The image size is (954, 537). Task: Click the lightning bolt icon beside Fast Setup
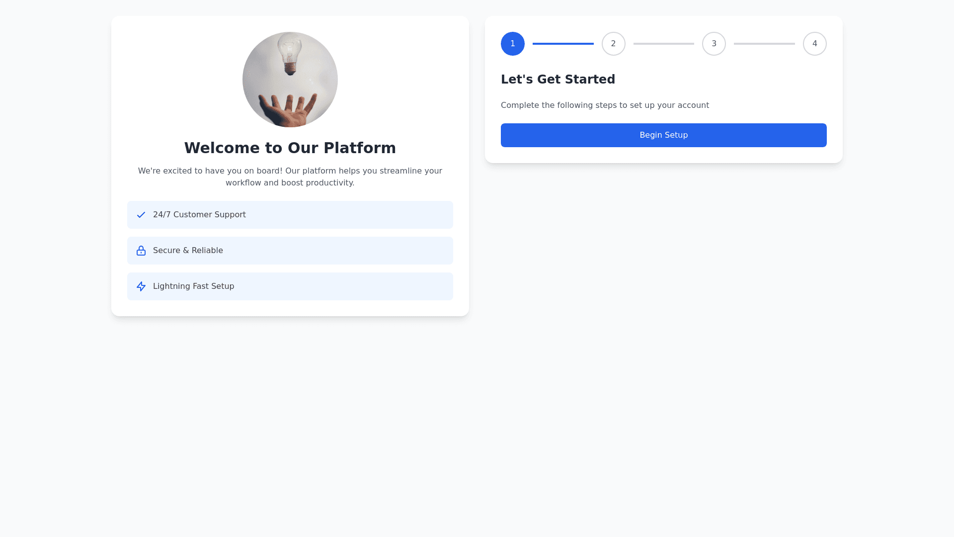(x=141, y=286)
